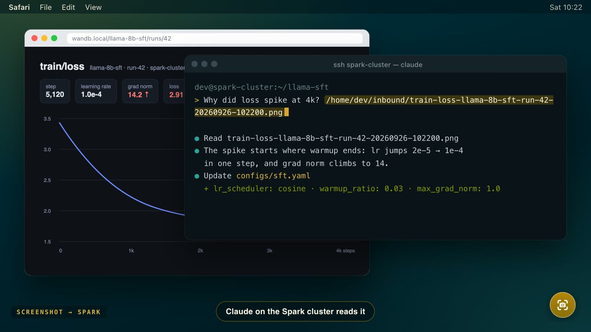Click the "Read train-loss-llama-8b-sft-run-42" output line
Image resolution: width=591 pixels, height=332 pixels.
coord(331,138)
